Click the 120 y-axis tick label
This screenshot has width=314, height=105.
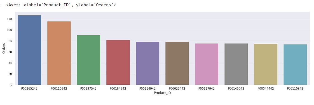click(x=10, y=19)
